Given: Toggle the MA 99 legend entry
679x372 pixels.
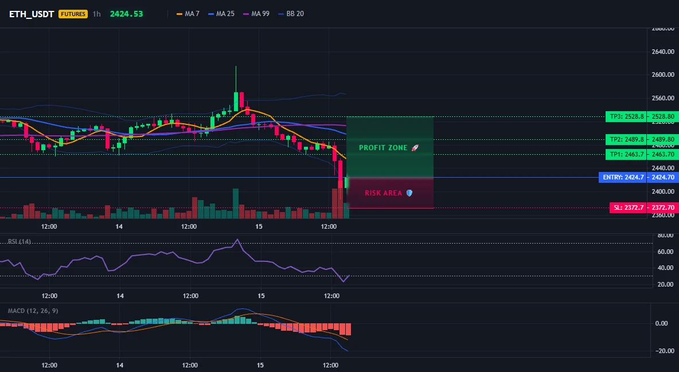Looking at the screenshot, I should pyautogui.click(x=256, y=14).
